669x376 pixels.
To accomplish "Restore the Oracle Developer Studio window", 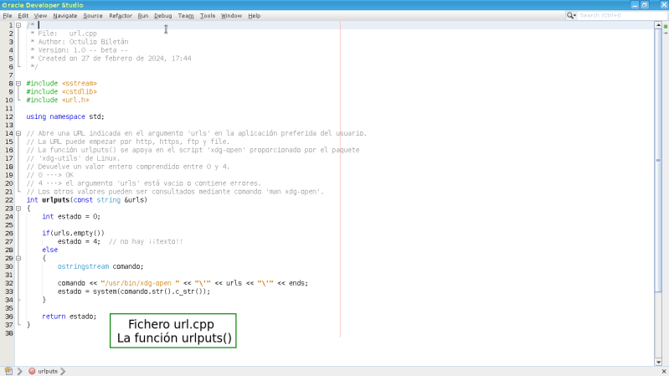I will (645, 5).
